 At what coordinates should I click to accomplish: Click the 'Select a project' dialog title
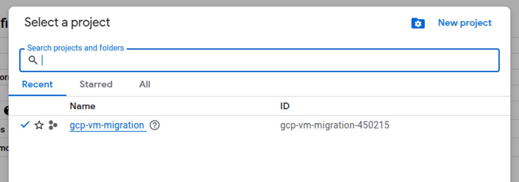point(67,22)
